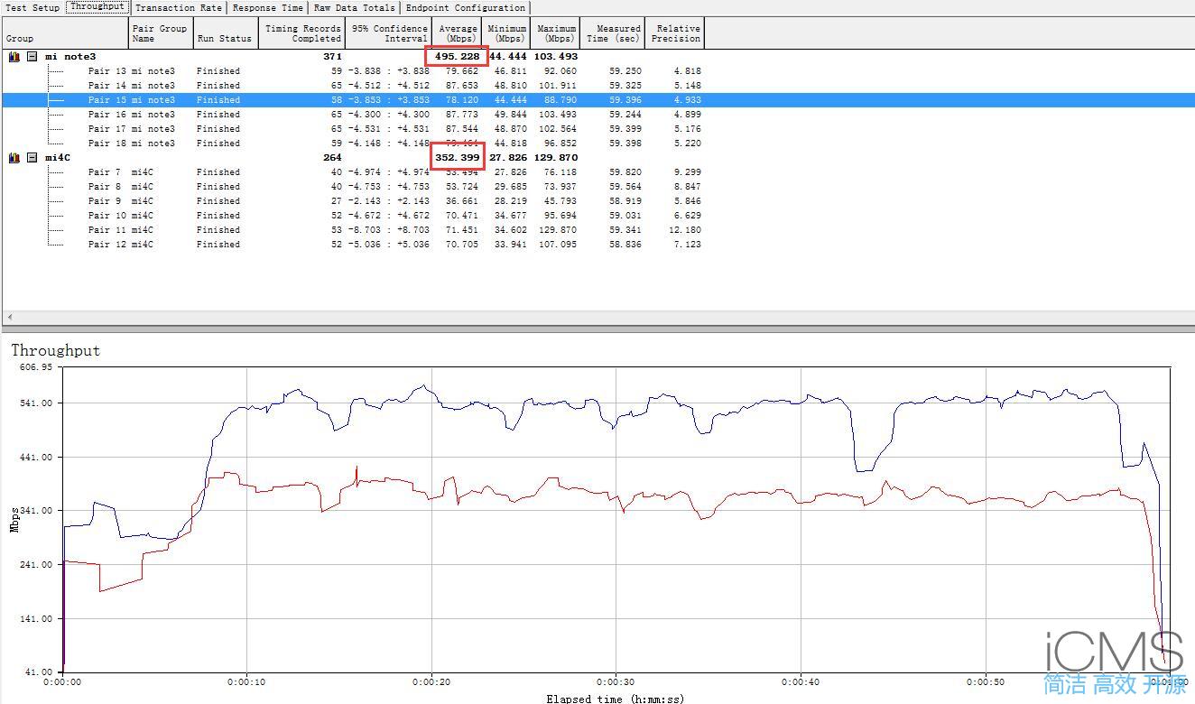This screenshot has width=1195, height=704.
Task: Click Pair 11 relative precision 12.180
Action: click(x=686, y=230)
